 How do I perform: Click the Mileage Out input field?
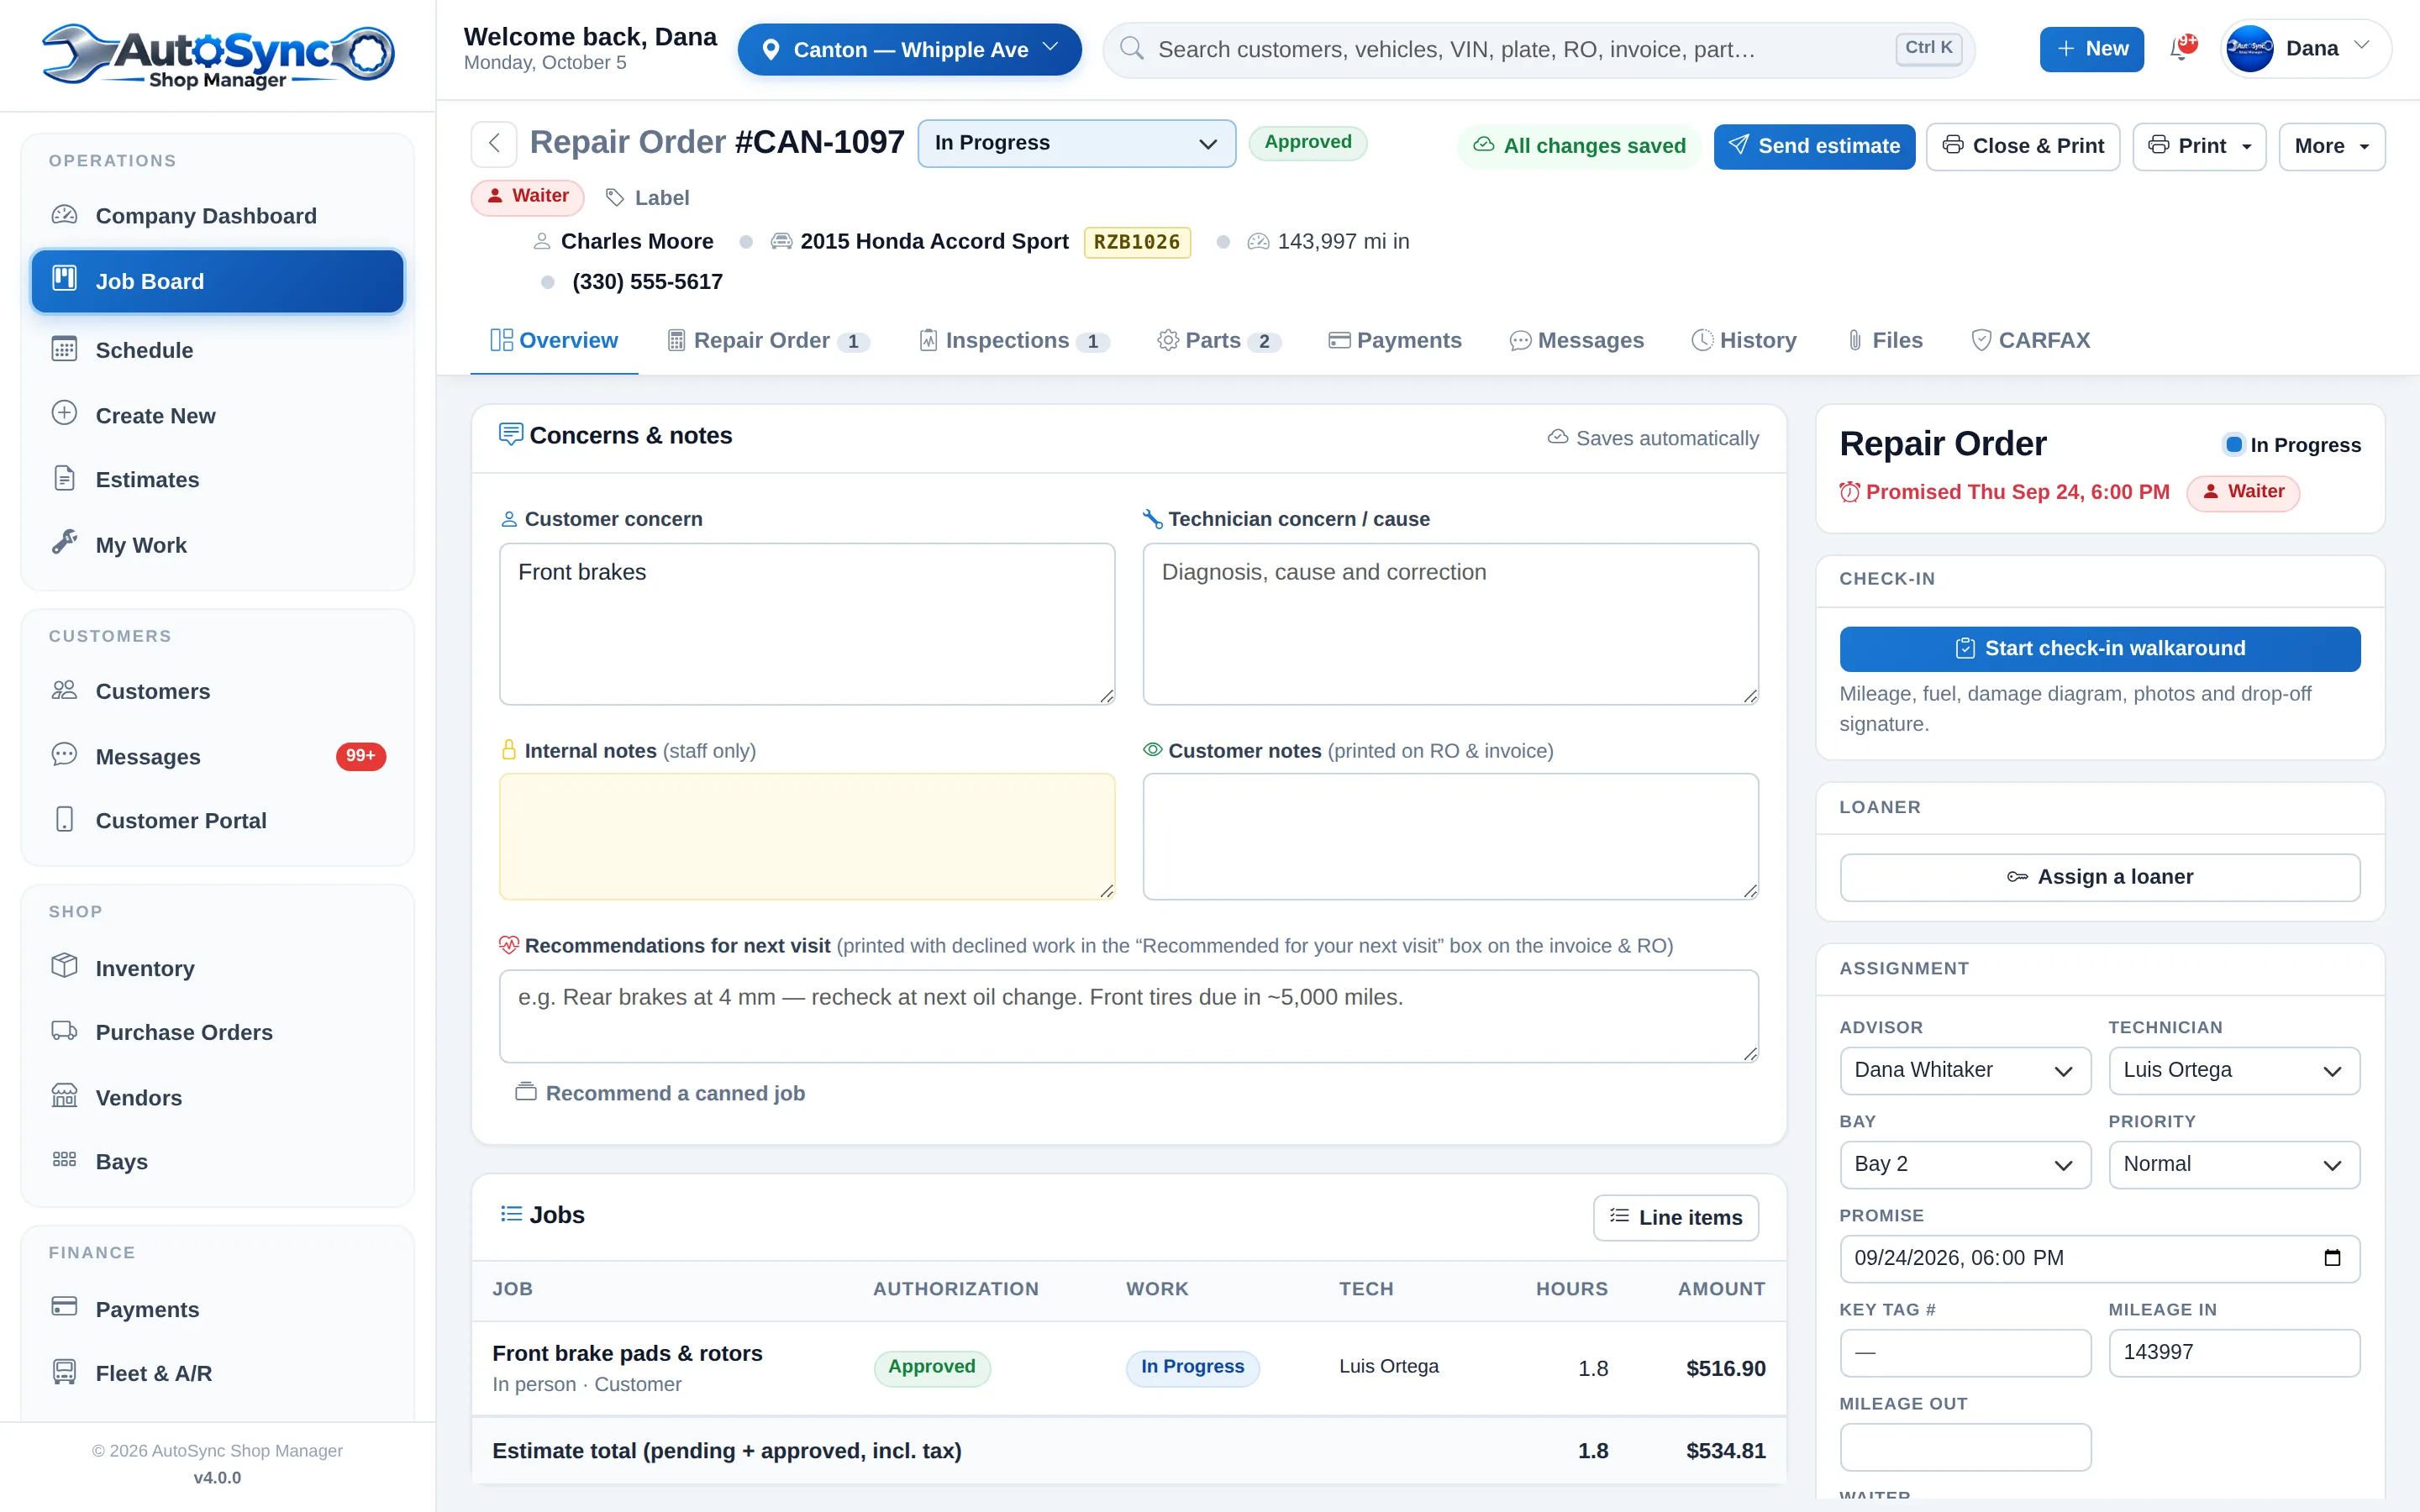tap(1964, 1447)
